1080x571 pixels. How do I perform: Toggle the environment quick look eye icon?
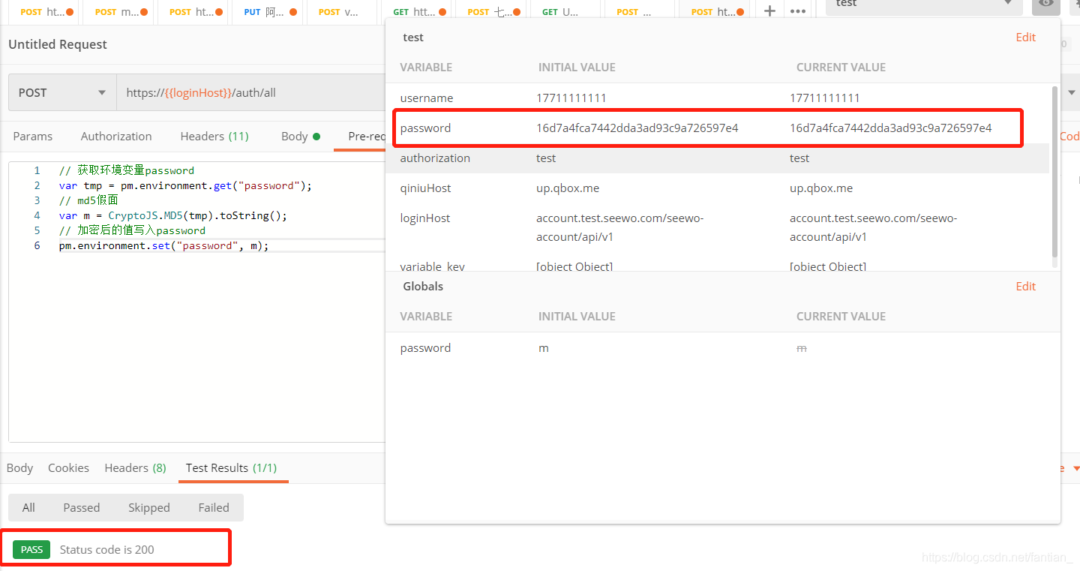tap(1046, 4)
